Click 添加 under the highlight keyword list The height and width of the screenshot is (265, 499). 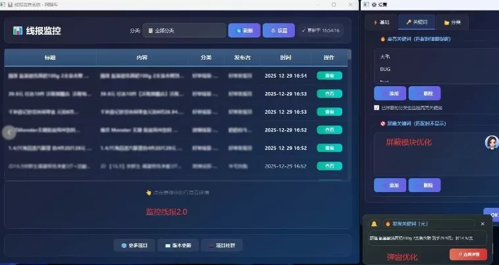[390, 93]
